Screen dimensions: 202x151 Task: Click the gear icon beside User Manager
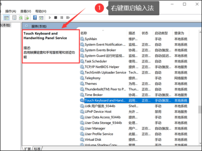point(82,128)
